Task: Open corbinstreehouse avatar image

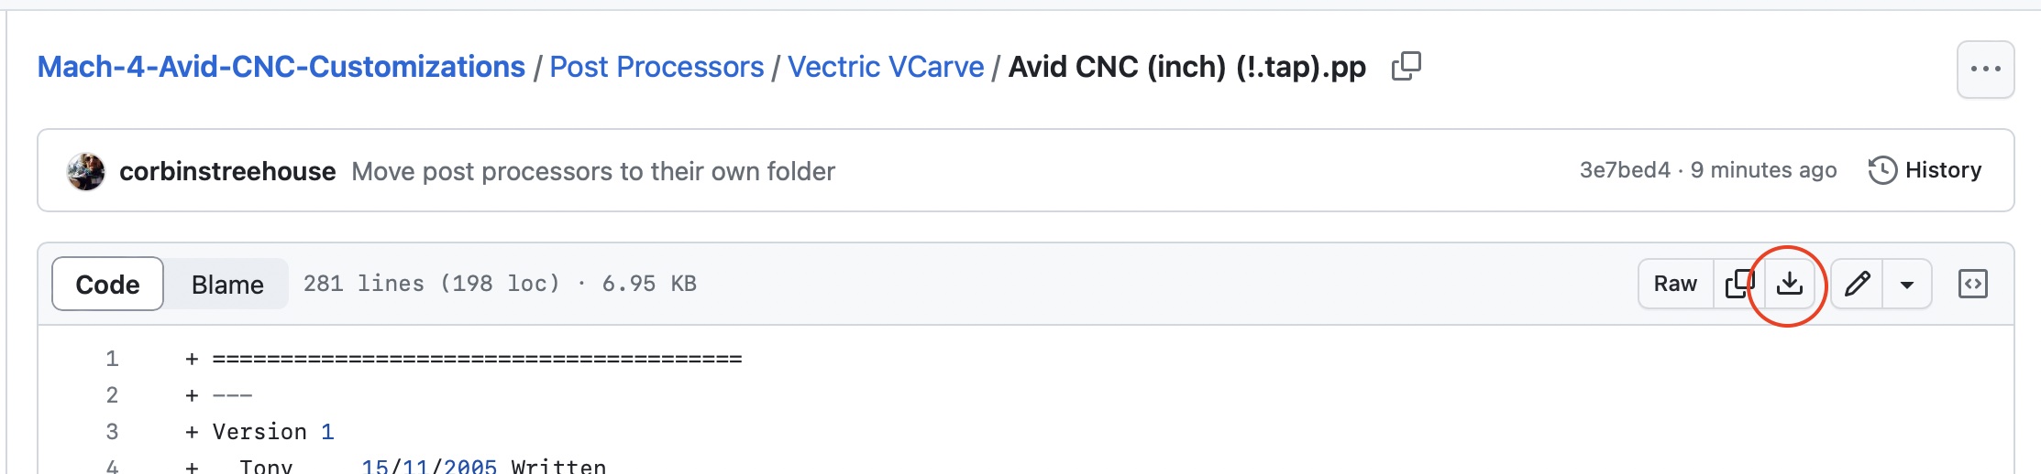Action: click(x=86, y=171)
